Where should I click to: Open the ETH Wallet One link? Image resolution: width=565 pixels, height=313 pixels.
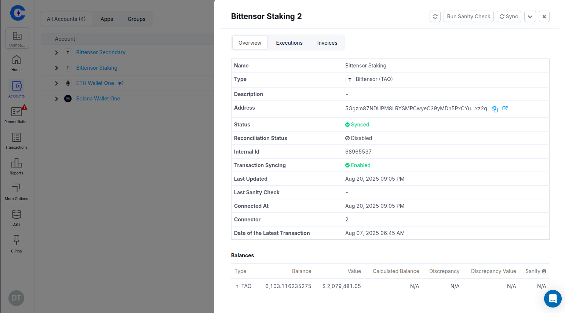click(95, 83)
